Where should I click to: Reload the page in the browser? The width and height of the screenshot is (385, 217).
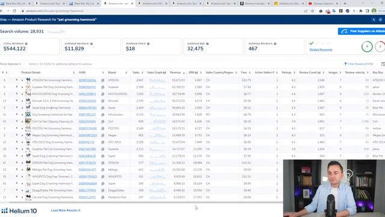tap(14, 11)
